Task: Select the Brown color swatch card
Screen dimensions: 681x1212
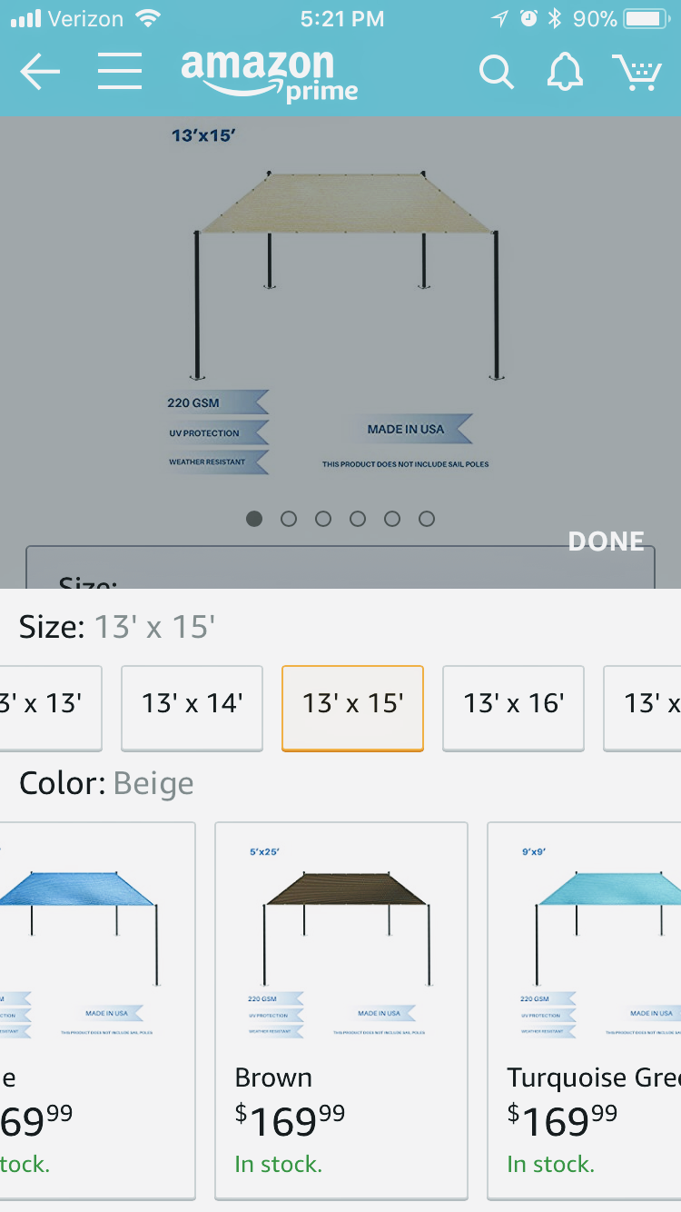Action: coord(340,1008)
